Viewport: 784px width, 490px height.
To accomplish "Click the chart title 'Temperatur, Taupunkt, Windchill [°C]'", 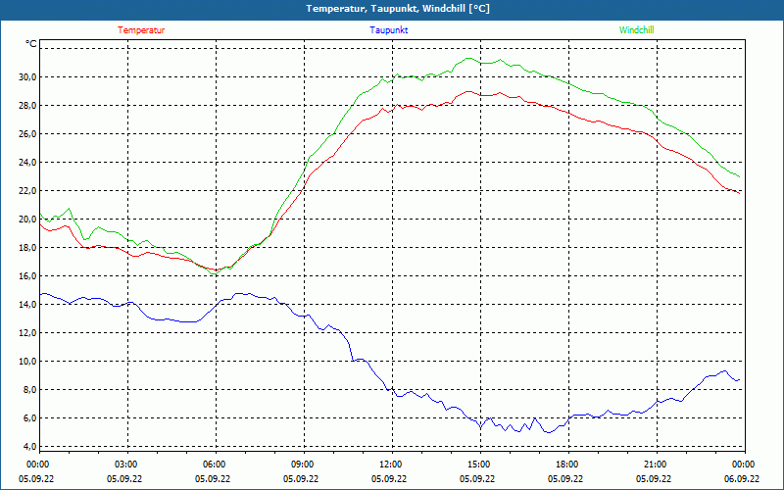I will click(x=398, y=9).
